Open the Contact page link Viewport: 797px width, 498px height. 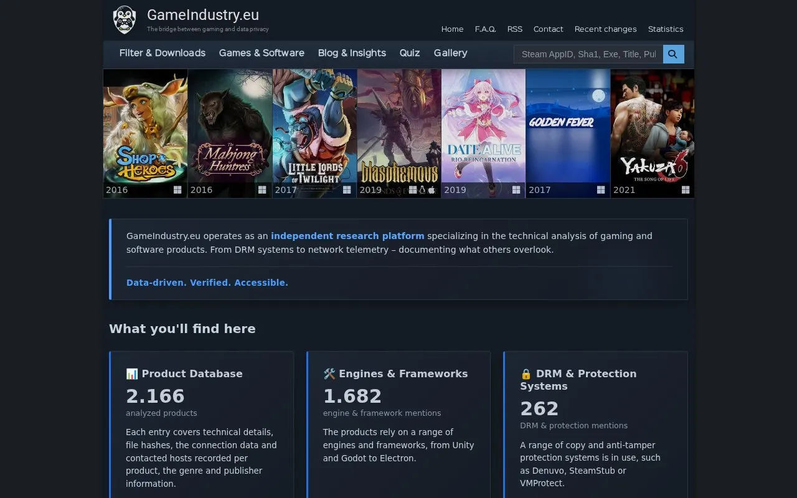(x=549, y=29)
